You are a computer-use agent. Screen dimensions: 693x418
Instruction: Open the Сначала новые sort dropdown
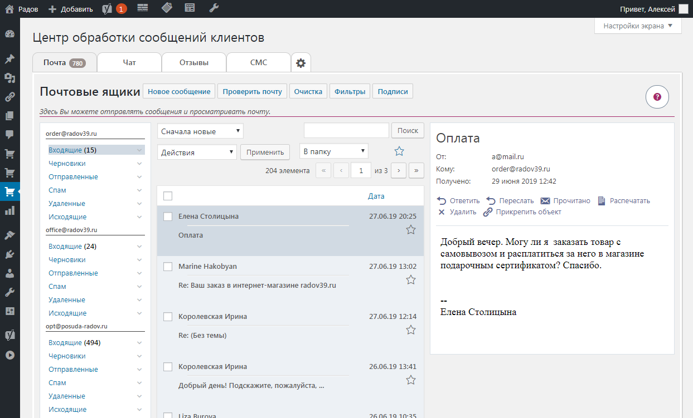click(x=201, y=131)
